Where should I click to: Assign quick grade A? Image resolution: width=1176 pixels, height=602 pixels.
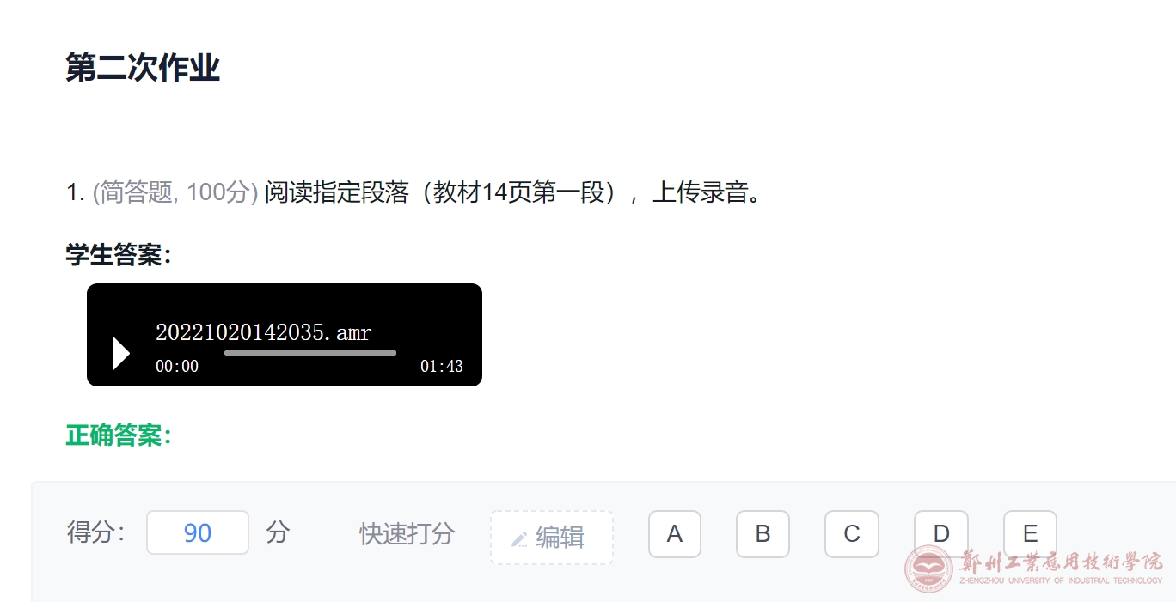675,534
